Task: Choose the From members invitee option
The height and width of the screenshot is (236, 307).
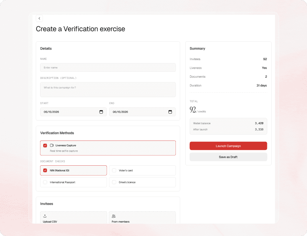Action: 143,218
